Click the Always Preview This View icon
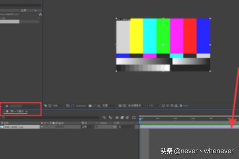Image resolution: width=239 pixels, height=159 pixels. pos(46,106)
